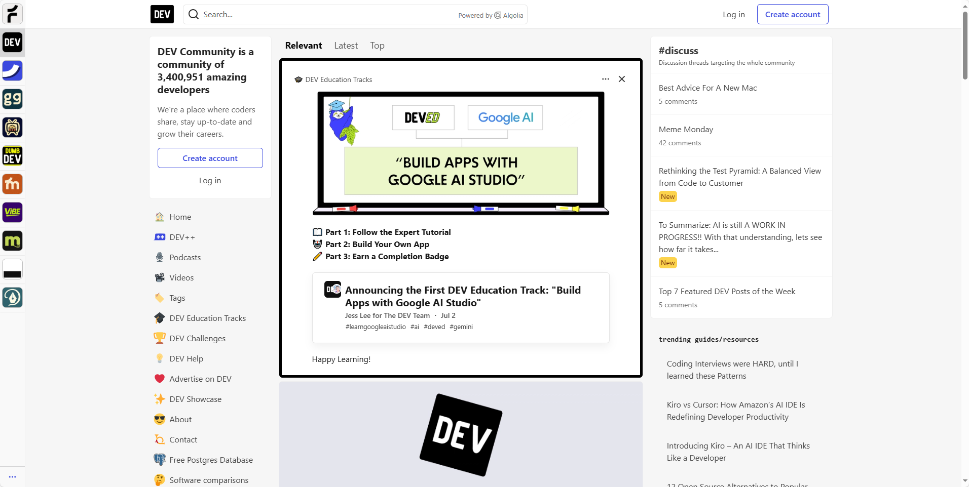Open 'To Summarize: AI is still' post
The image size is (969, 487).
point(740,237)
